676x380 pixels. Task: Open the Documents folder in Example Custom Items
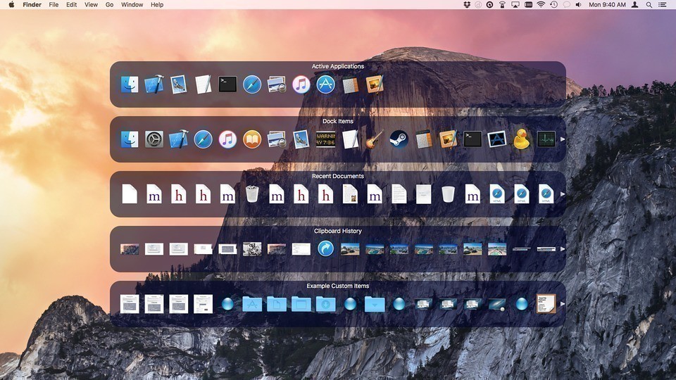[x=276, y=304]
